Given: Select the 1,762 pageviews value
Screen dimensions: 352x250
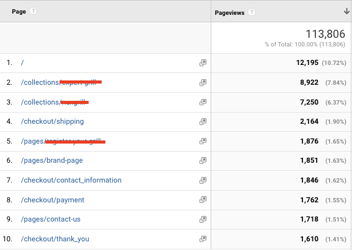Looking at the screenshot, I should pyautogui.click(x=309, y=200).
